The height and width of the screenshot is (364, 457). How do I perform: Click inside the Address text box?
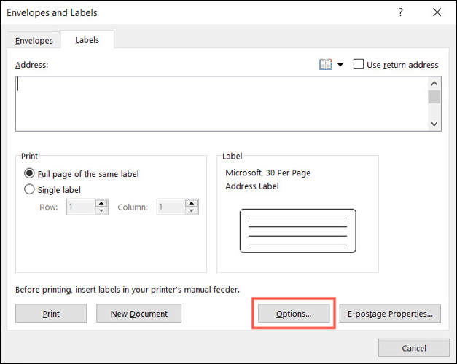click(x=219, y=103)
